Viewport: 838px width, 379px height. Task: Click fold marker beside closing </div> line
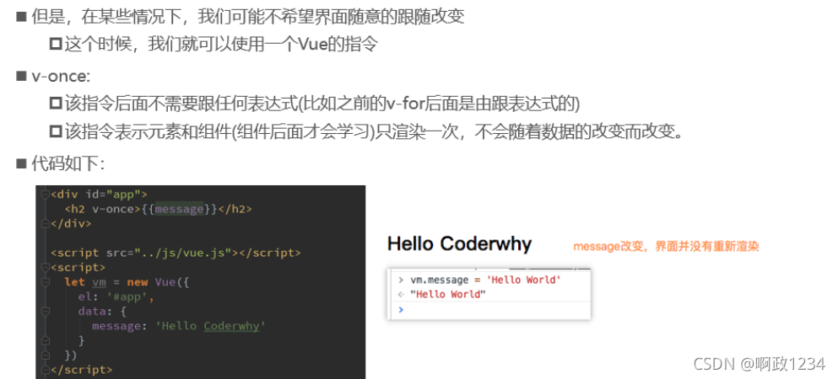tap(46, 223)
